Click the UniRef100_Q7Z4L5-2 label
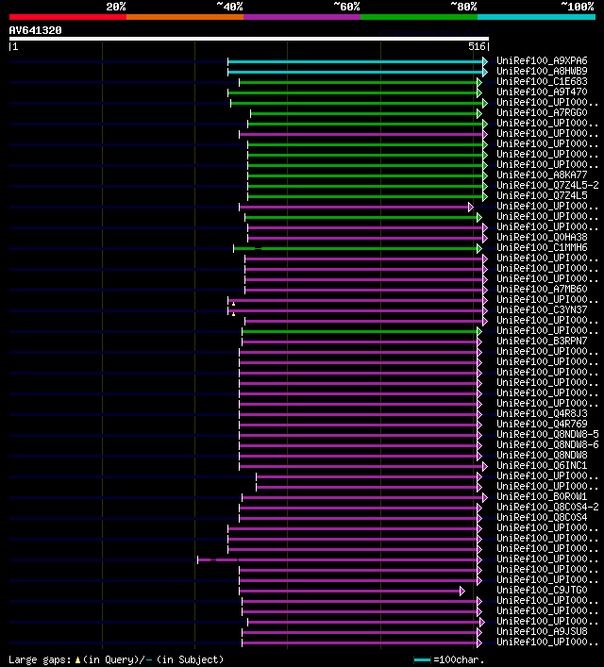 [x=547, y=186]
